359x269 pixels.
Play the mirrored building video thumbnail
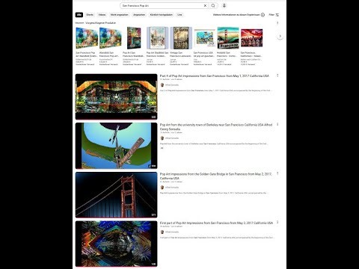(117, 96)
